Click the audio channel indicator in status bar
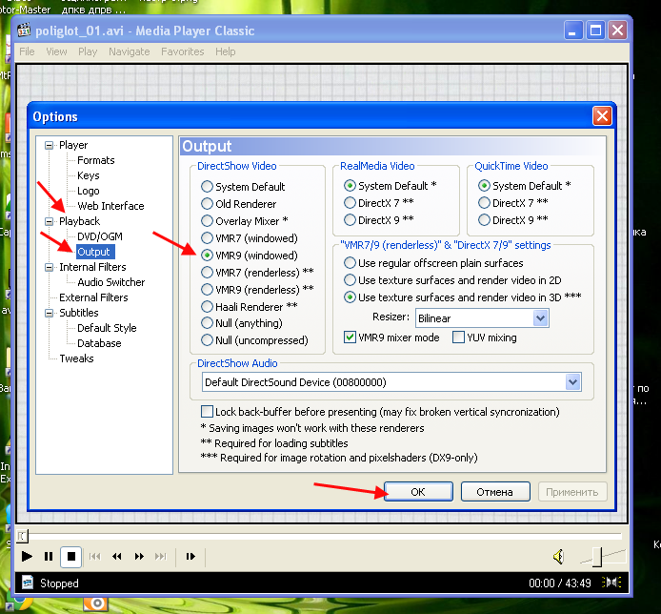This screenshot has height=614, width=661. tap(611, 583)
